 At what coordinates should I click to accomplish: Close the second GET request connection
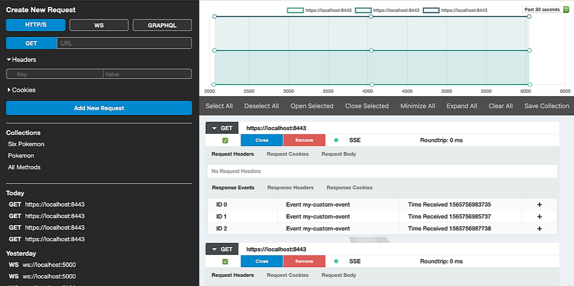click(262, 262)
